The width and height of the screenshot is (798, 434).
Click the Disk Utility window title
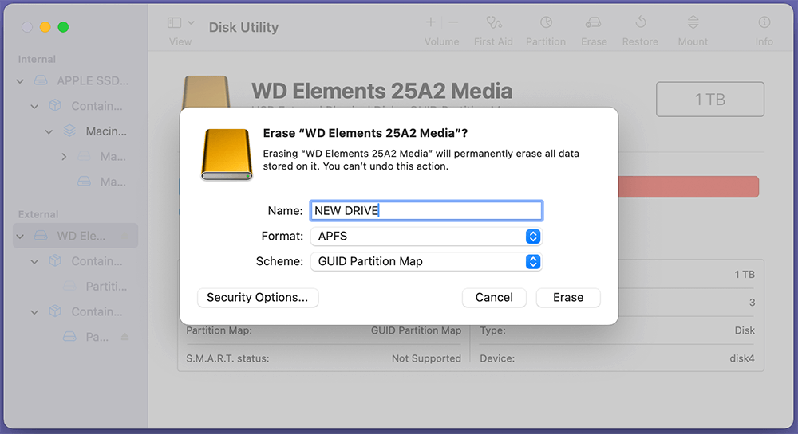(x=243, y=27)
